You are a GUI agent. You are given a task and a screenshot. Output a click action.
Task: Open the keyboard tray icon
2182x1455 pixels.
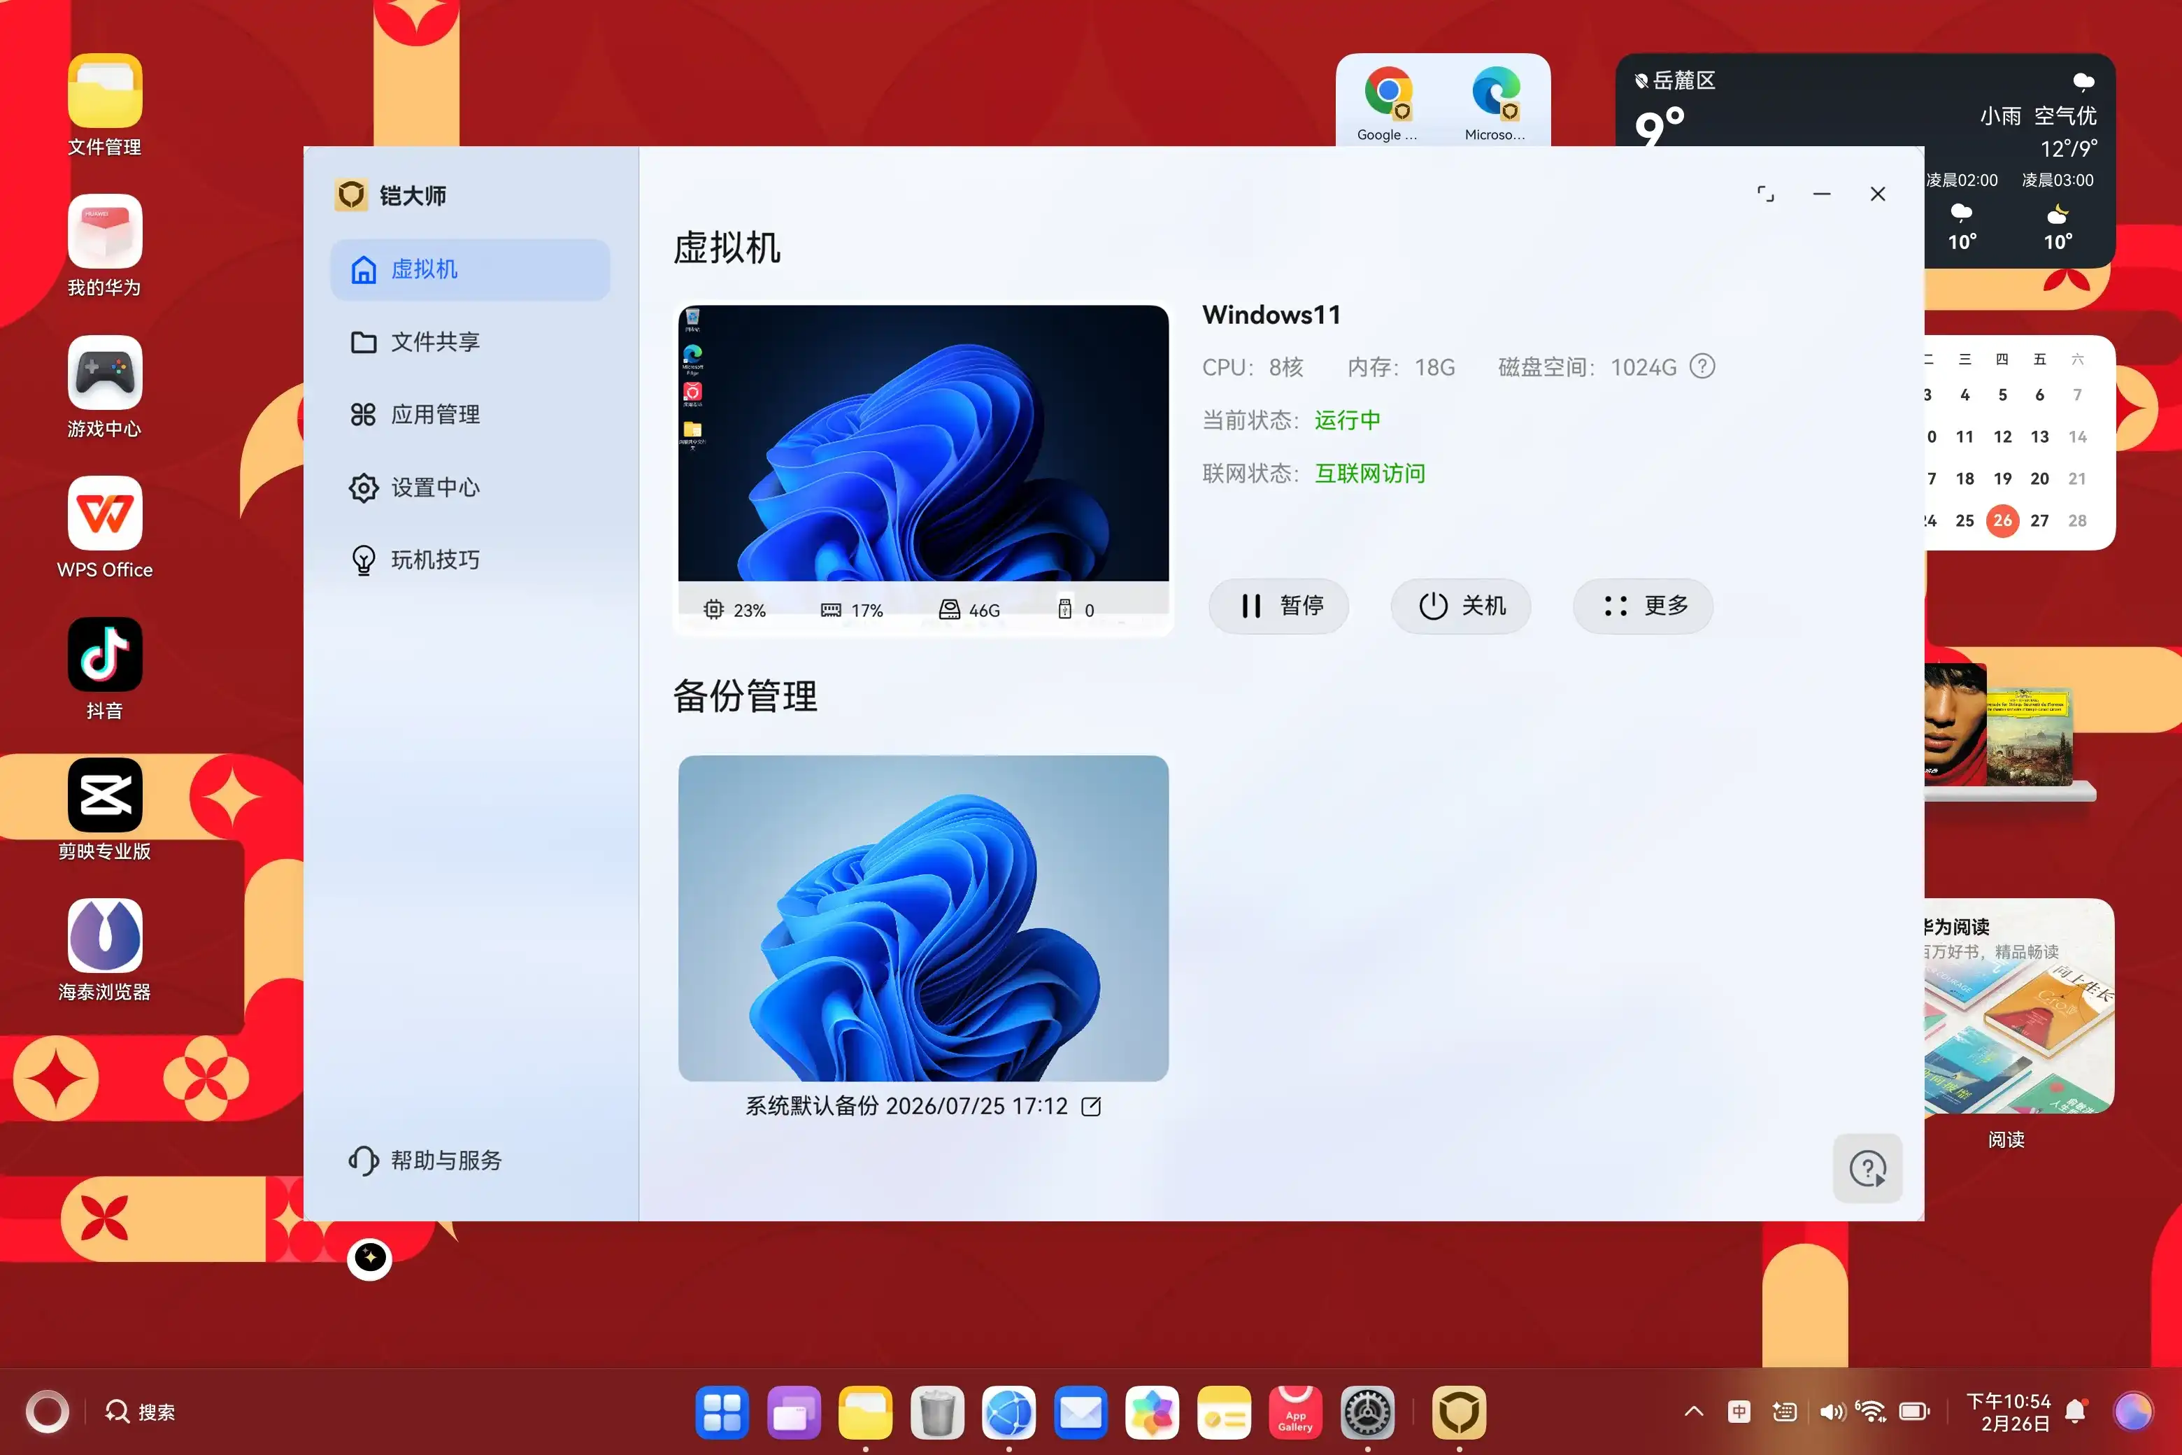click(1784, 1412)
